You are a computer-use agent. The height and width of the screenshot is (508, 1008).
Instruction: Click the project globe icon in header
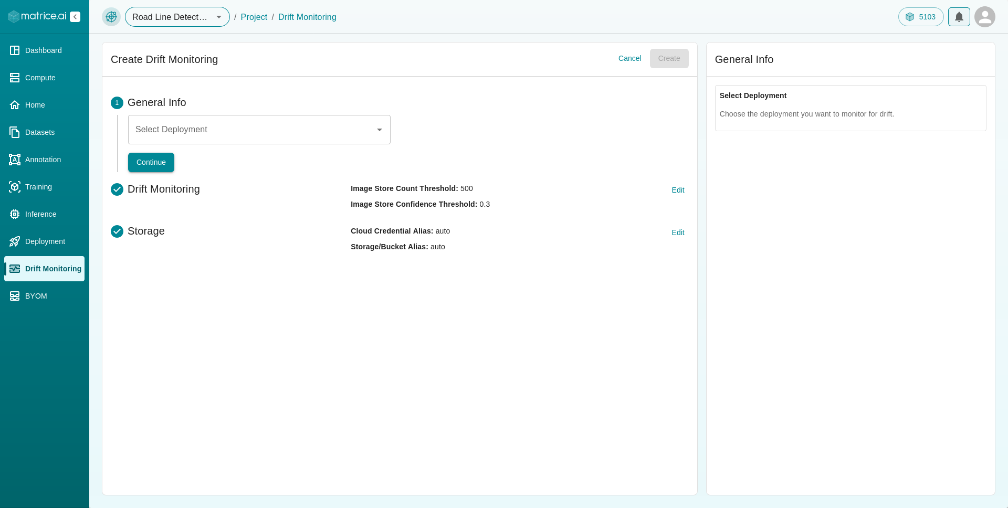(x=111, y=17)
